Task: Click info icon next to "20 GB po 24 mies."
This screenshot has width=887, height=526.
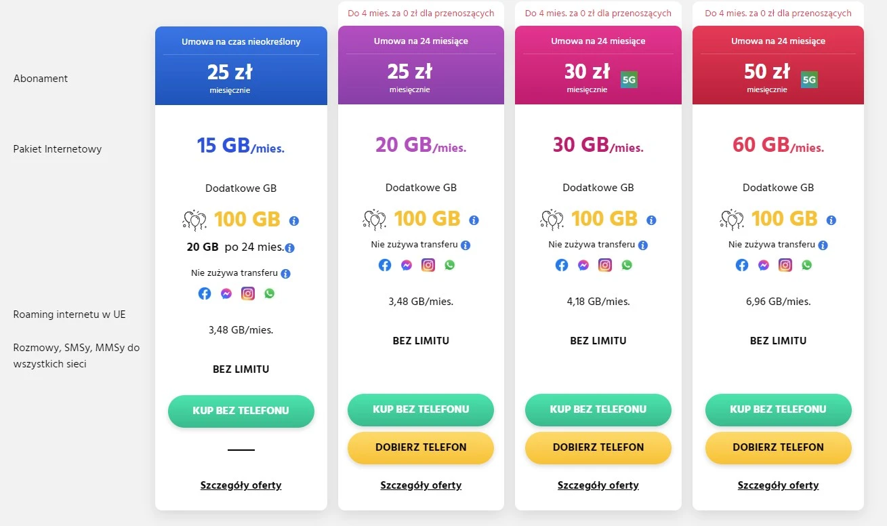Action: tap(290, 247)
